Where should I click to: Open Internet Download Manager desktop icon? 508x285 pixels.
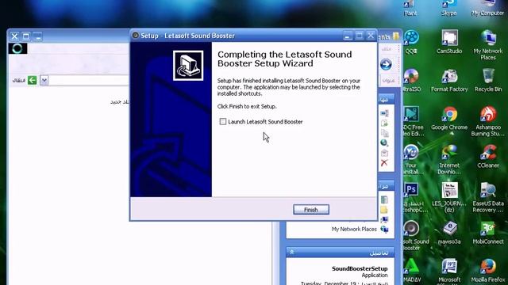click(x=449, y=159)
